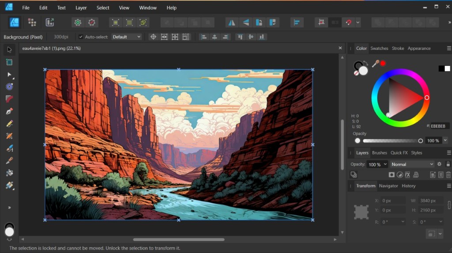Open Layers panel options hamburger menu
The image size is (452, 253).
pos(449,153)
